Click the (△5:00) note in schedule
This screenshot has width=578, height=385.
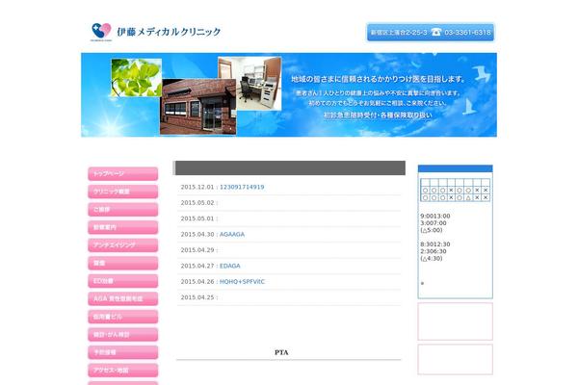432,230
